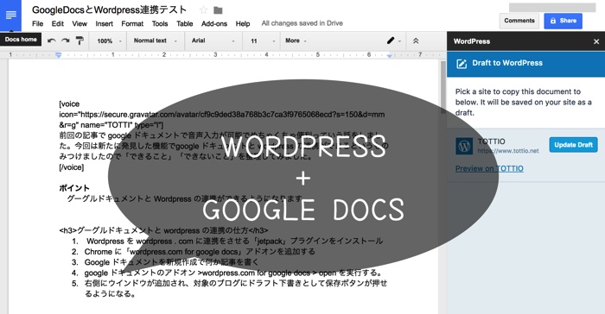Open the File menu
The image size is (605, 314).
pos(37,23)
